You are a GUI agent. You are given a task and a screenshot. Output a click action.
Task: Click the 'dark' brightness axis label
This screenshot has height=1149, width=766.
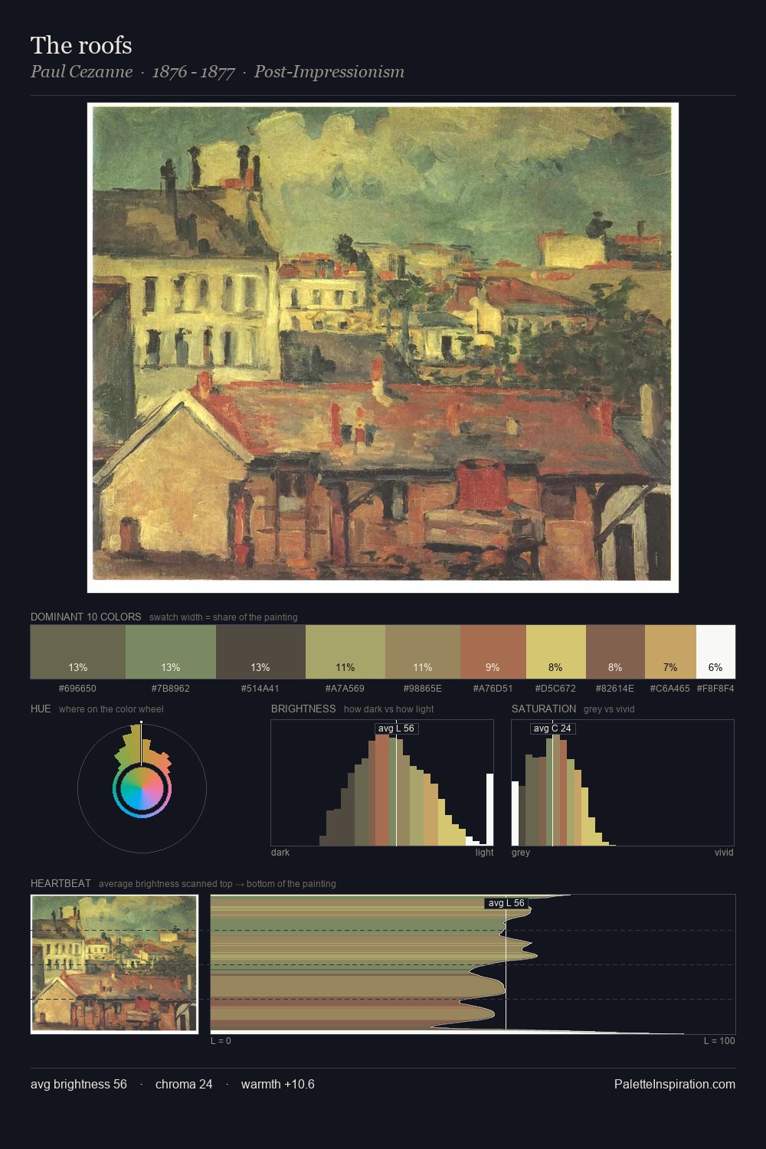(280, 853)
